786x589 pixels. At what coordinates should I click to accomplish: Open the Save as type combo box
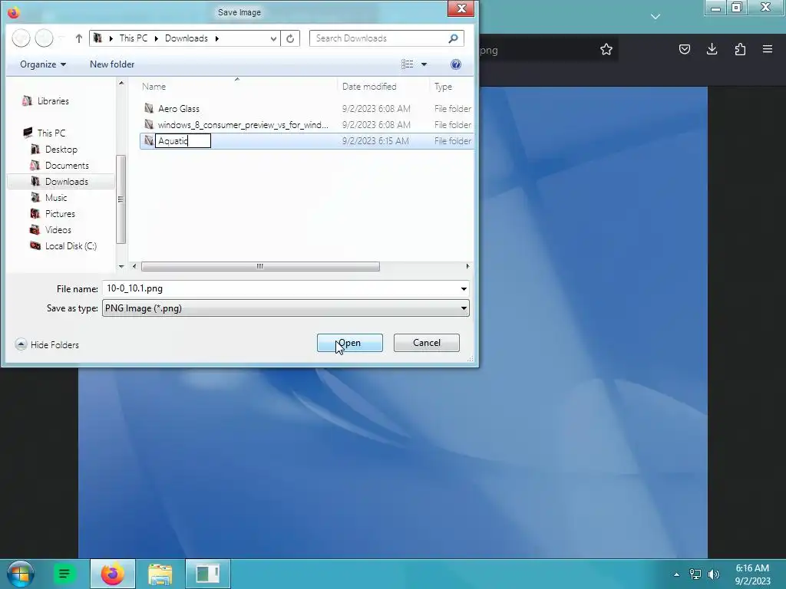point(286,308)
